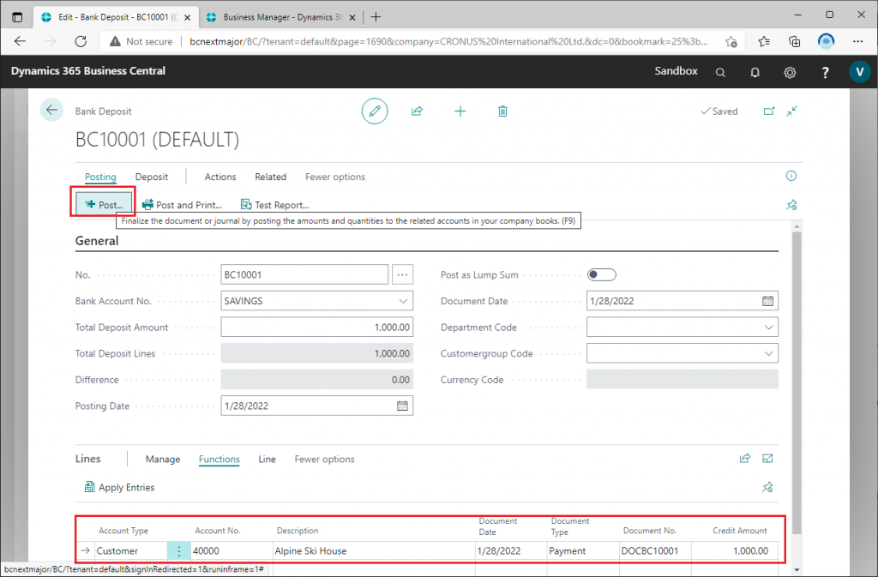Pin the Posting action bar

pyautogui.click(x=791, y=205)
